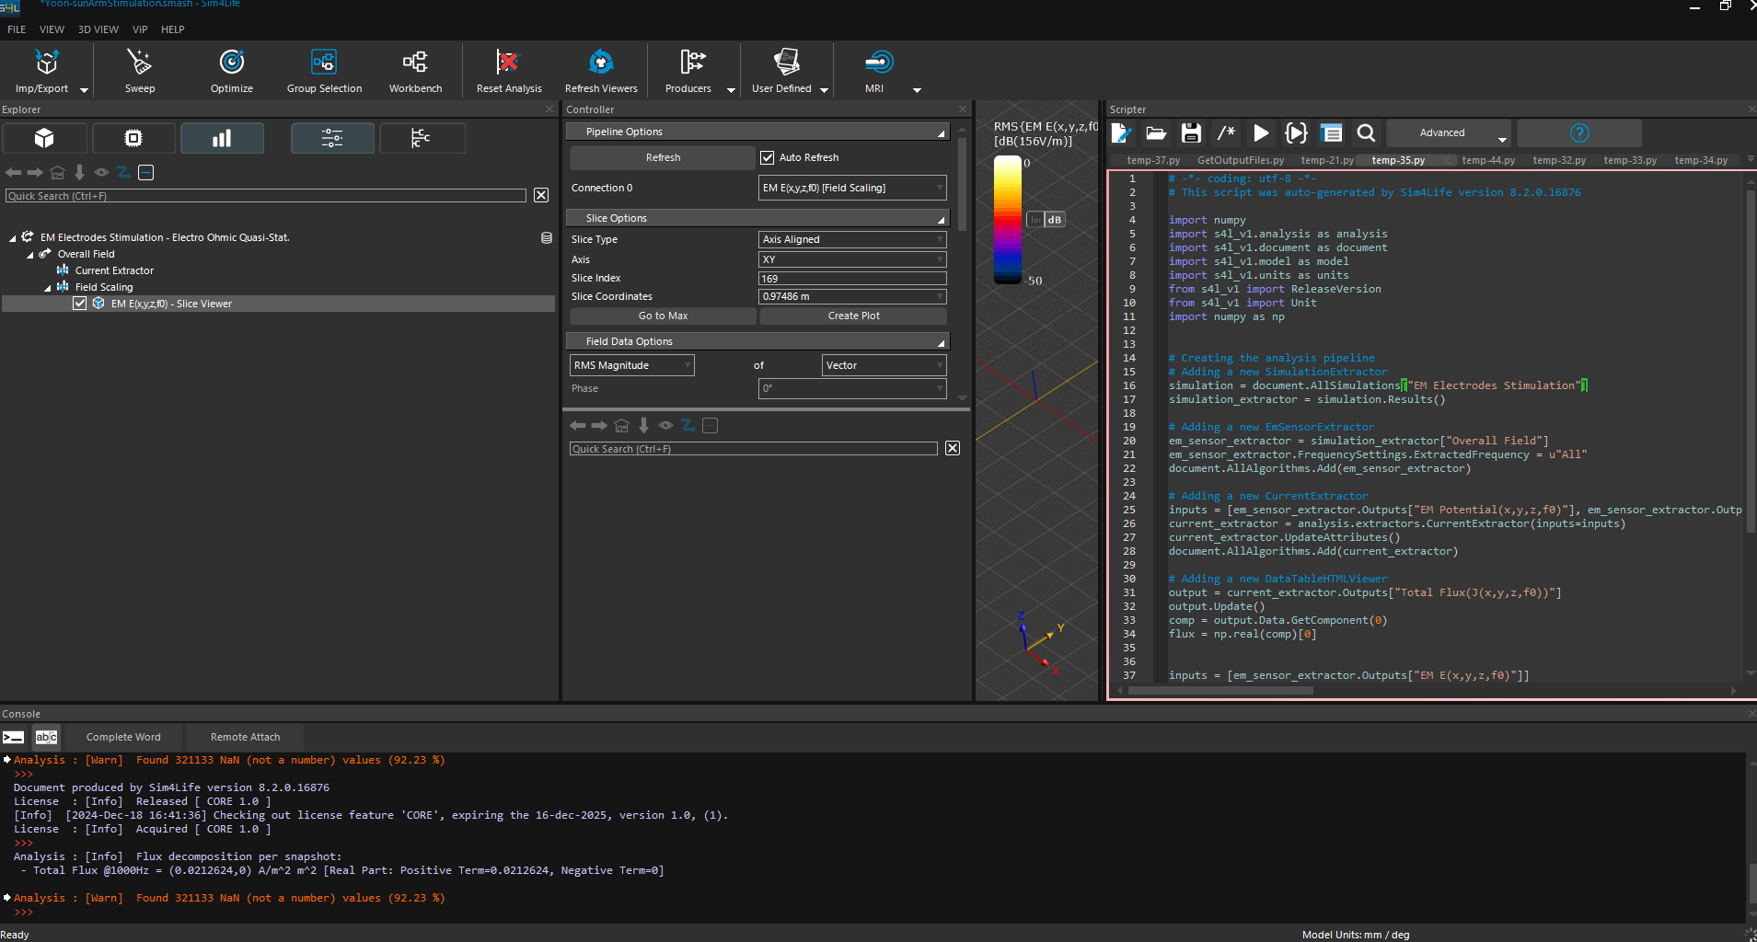Open the Slice Coordinates dropdown
Image resolution: width=1757 pixels, height=942 pixels.
(852, 296)
